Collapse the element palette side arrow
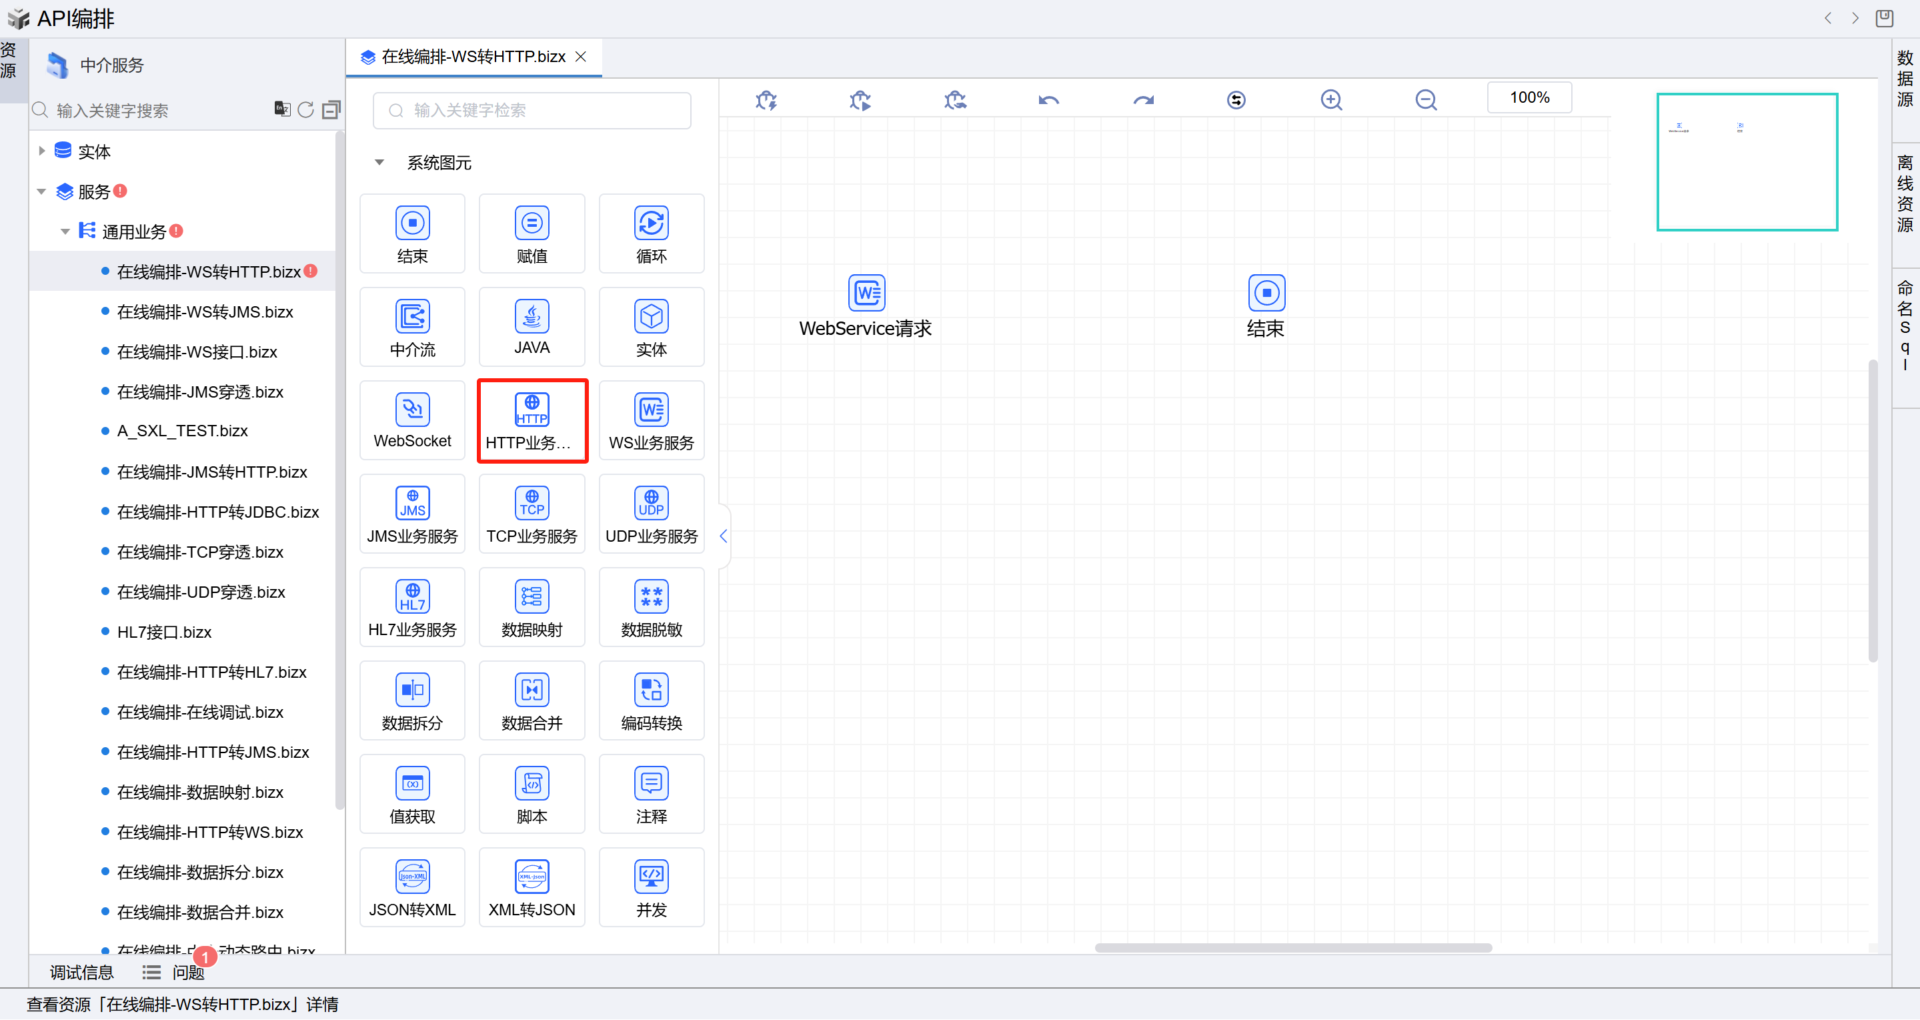 [723, 536]
